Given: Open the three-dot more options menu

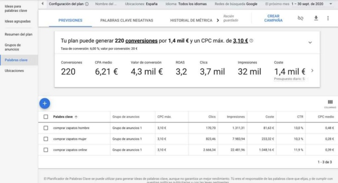Looking at the screenshot, I should 328,18.
